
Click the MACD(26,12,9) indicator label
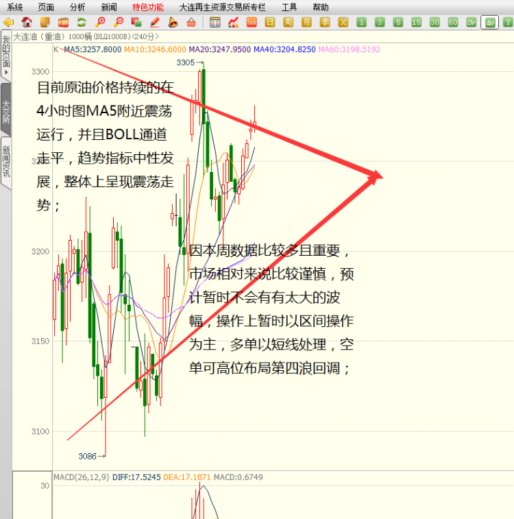click(x=82, y=477)
